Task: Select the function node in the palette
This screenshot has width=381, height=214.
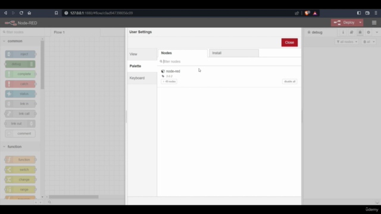Action: (x=20, y=160)
